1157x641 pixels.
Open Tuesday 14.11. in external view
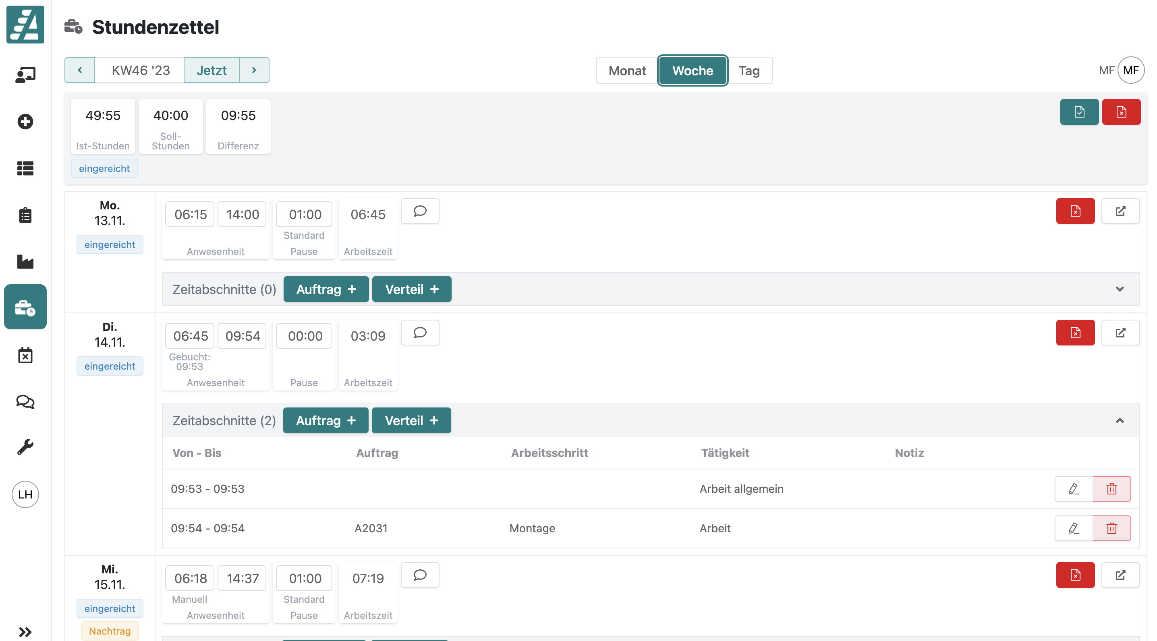point(1120,333)
